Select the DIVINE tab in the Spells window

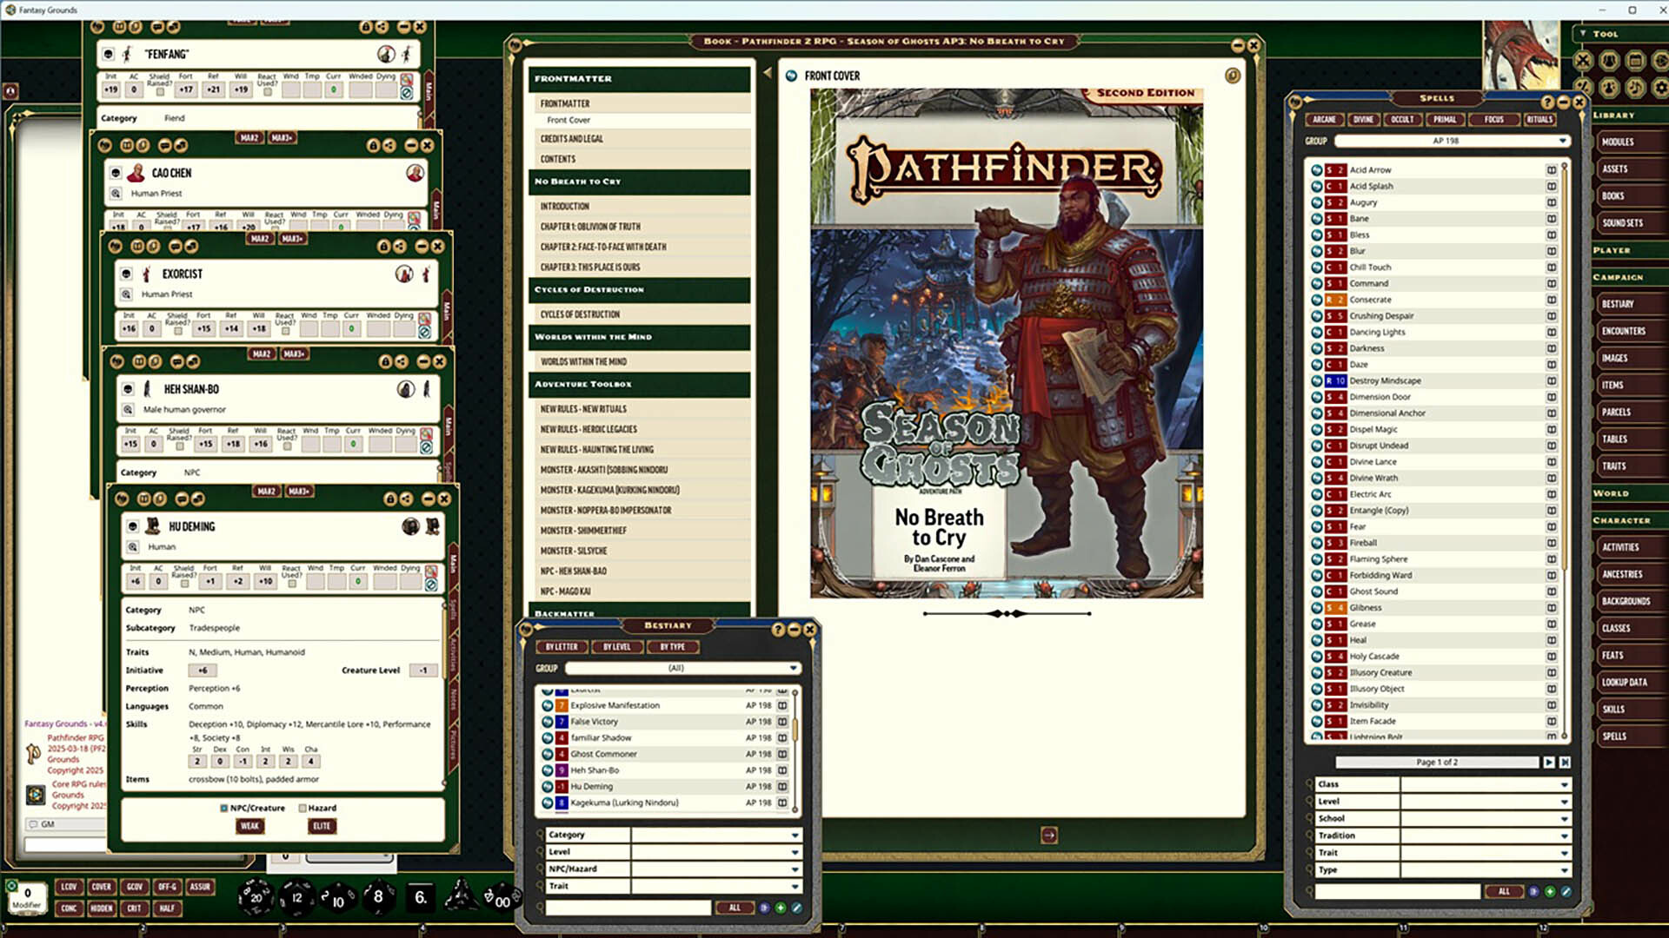click(1363, 119)
